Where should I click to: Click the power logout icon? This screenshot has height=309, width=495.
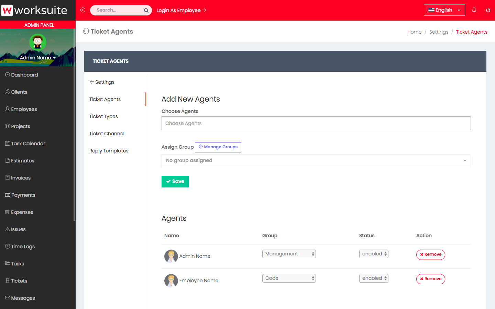coord(488,10)
